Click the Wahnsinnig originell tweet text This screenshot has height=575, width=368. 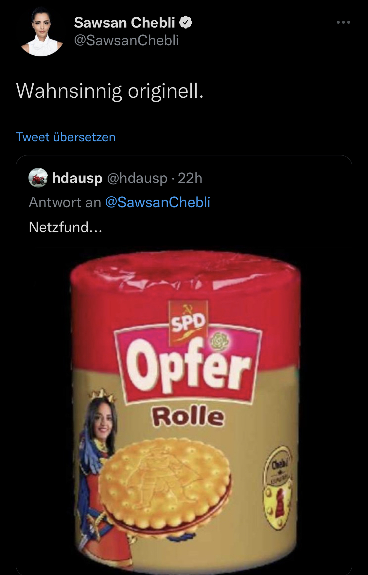tap(110, 90)
